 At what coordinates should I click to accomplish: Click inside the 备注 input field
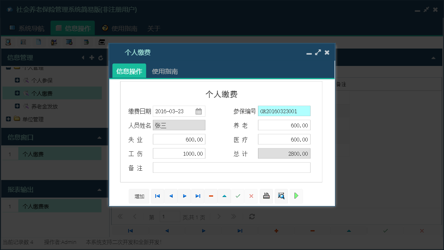230,167
